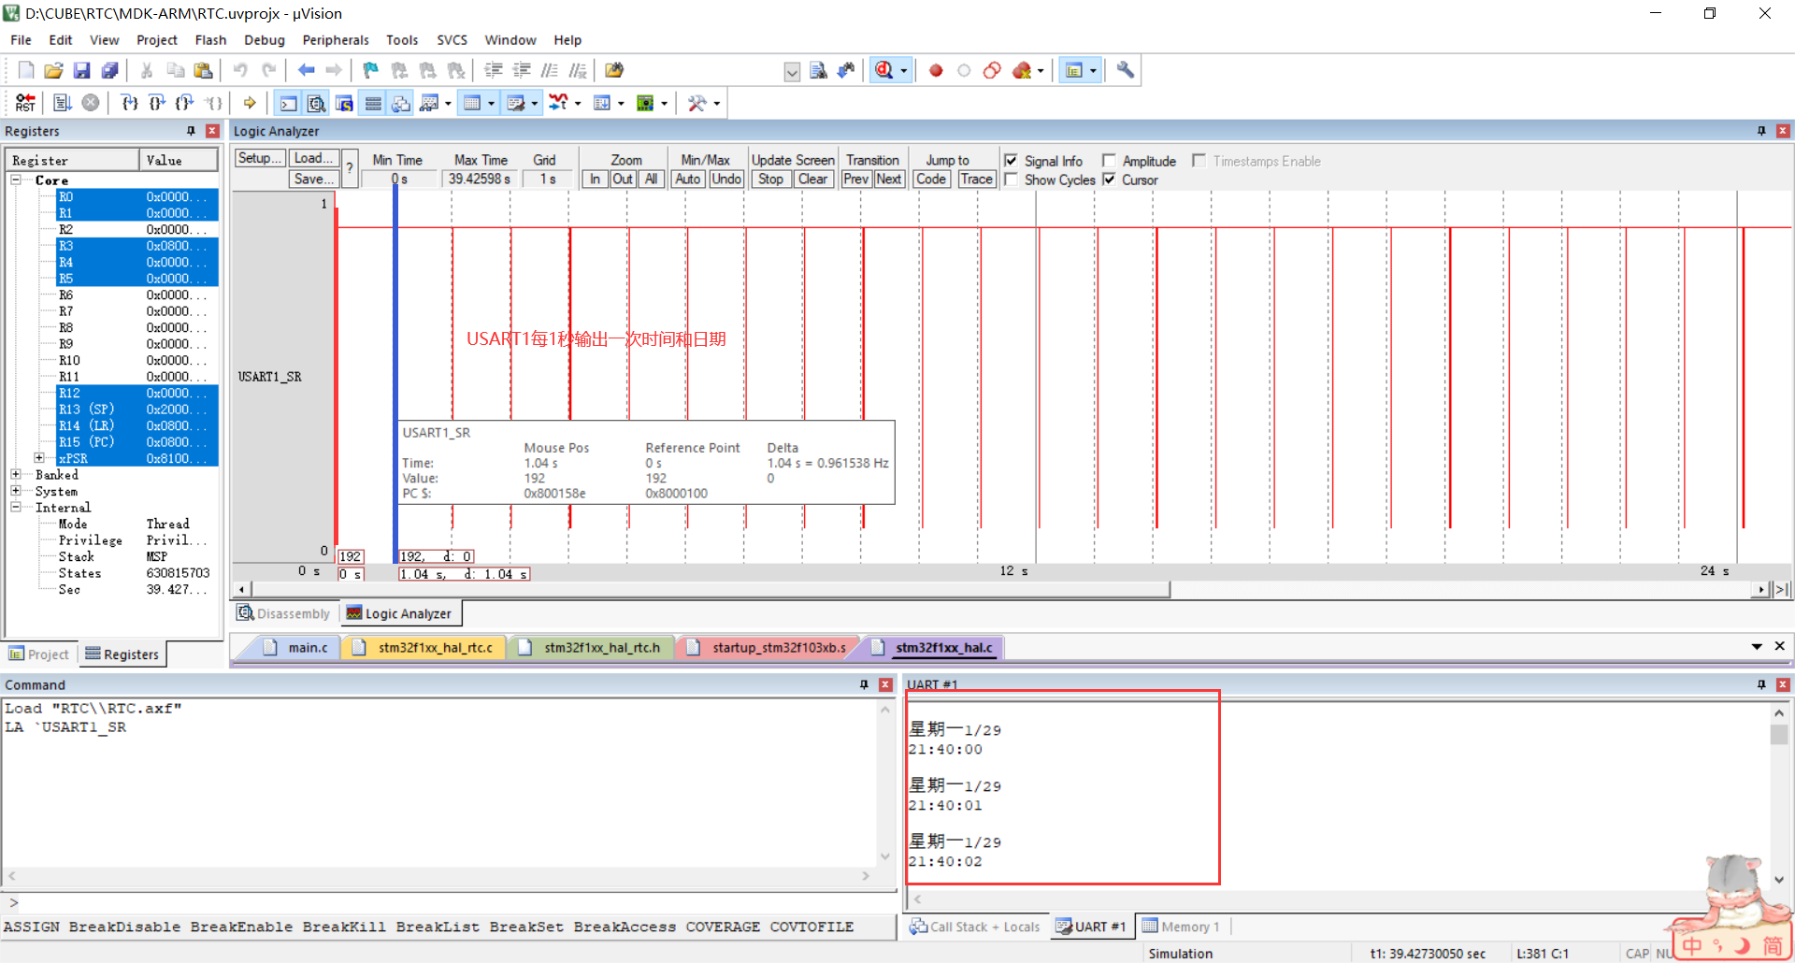Click the Save... button
The image size is (1795, 963).
point(313,179)
